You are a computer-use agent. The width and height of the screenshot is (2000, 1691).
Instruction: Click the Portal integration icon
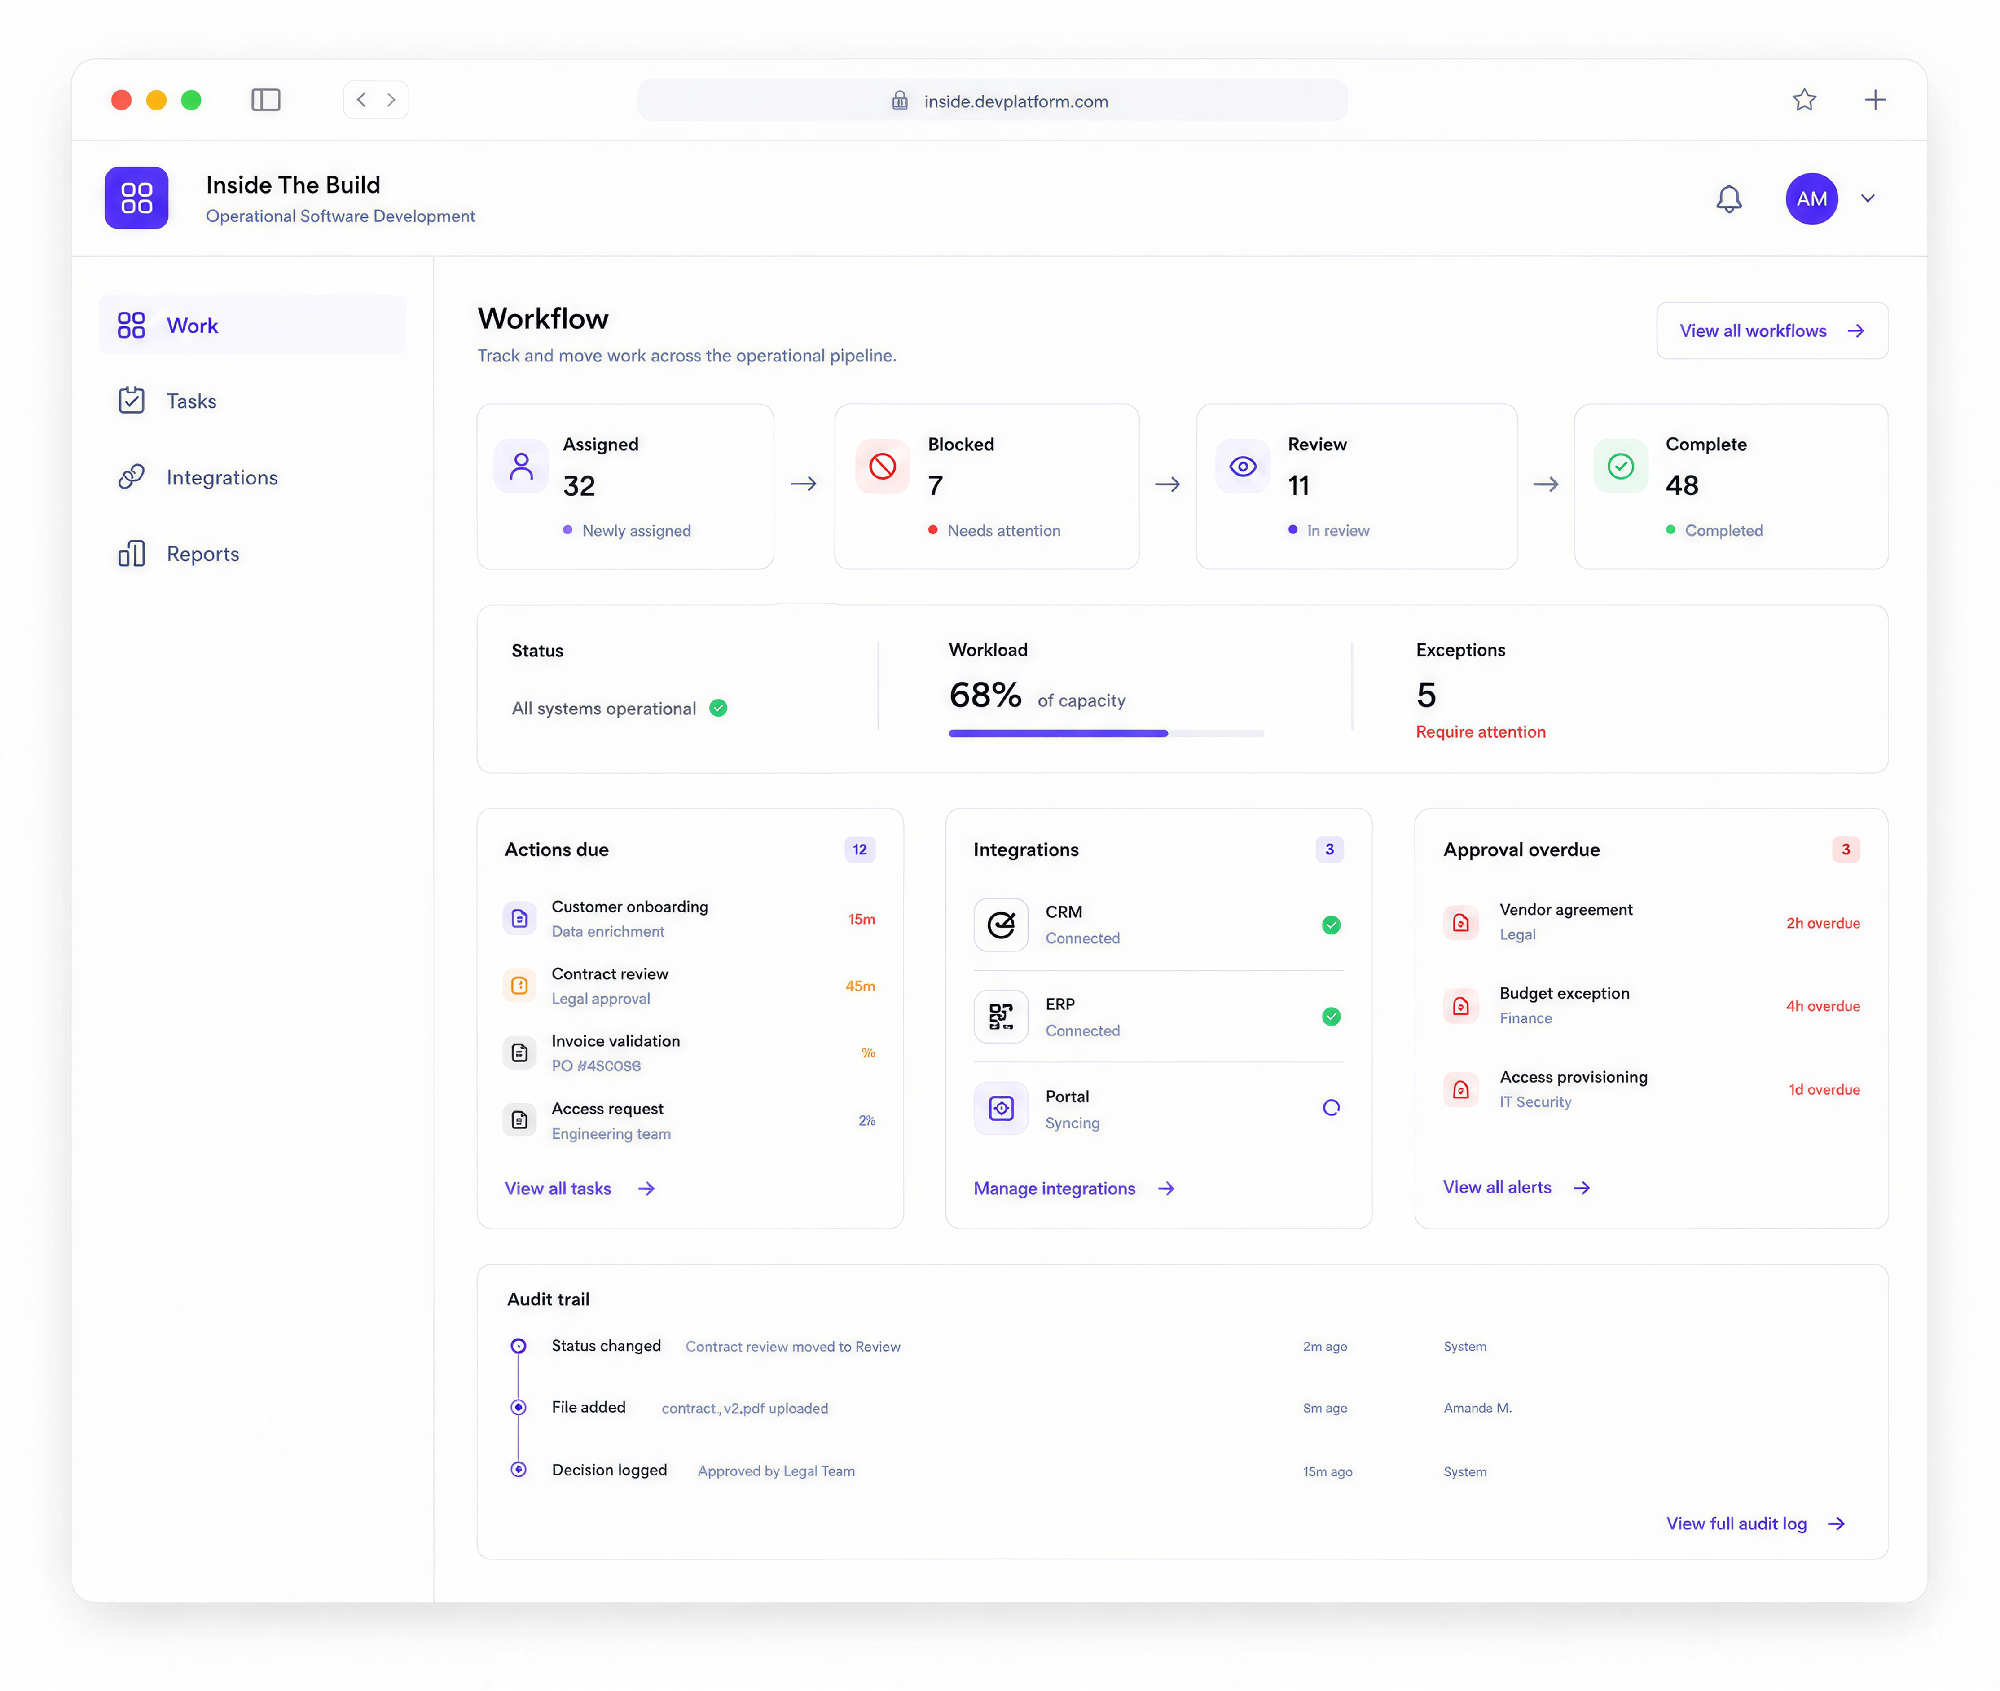click(1001, 1108)
